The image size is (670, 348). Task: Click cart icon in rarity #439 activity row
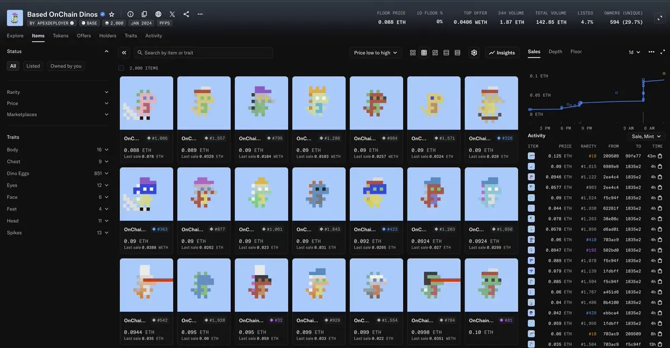(659, 313)
